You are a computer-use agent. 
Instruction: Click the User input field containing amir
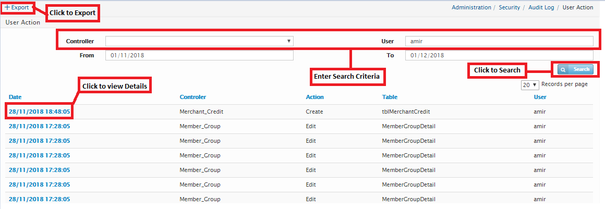tap(499, 41)
